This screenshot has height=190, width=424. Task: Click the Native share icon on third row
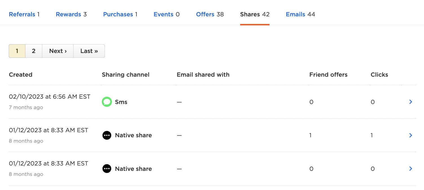(x=107, y=168)
